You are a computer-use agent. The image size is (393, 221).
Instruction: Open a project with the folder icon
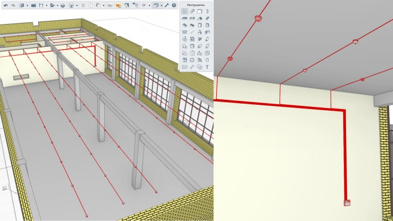point(34,5)
